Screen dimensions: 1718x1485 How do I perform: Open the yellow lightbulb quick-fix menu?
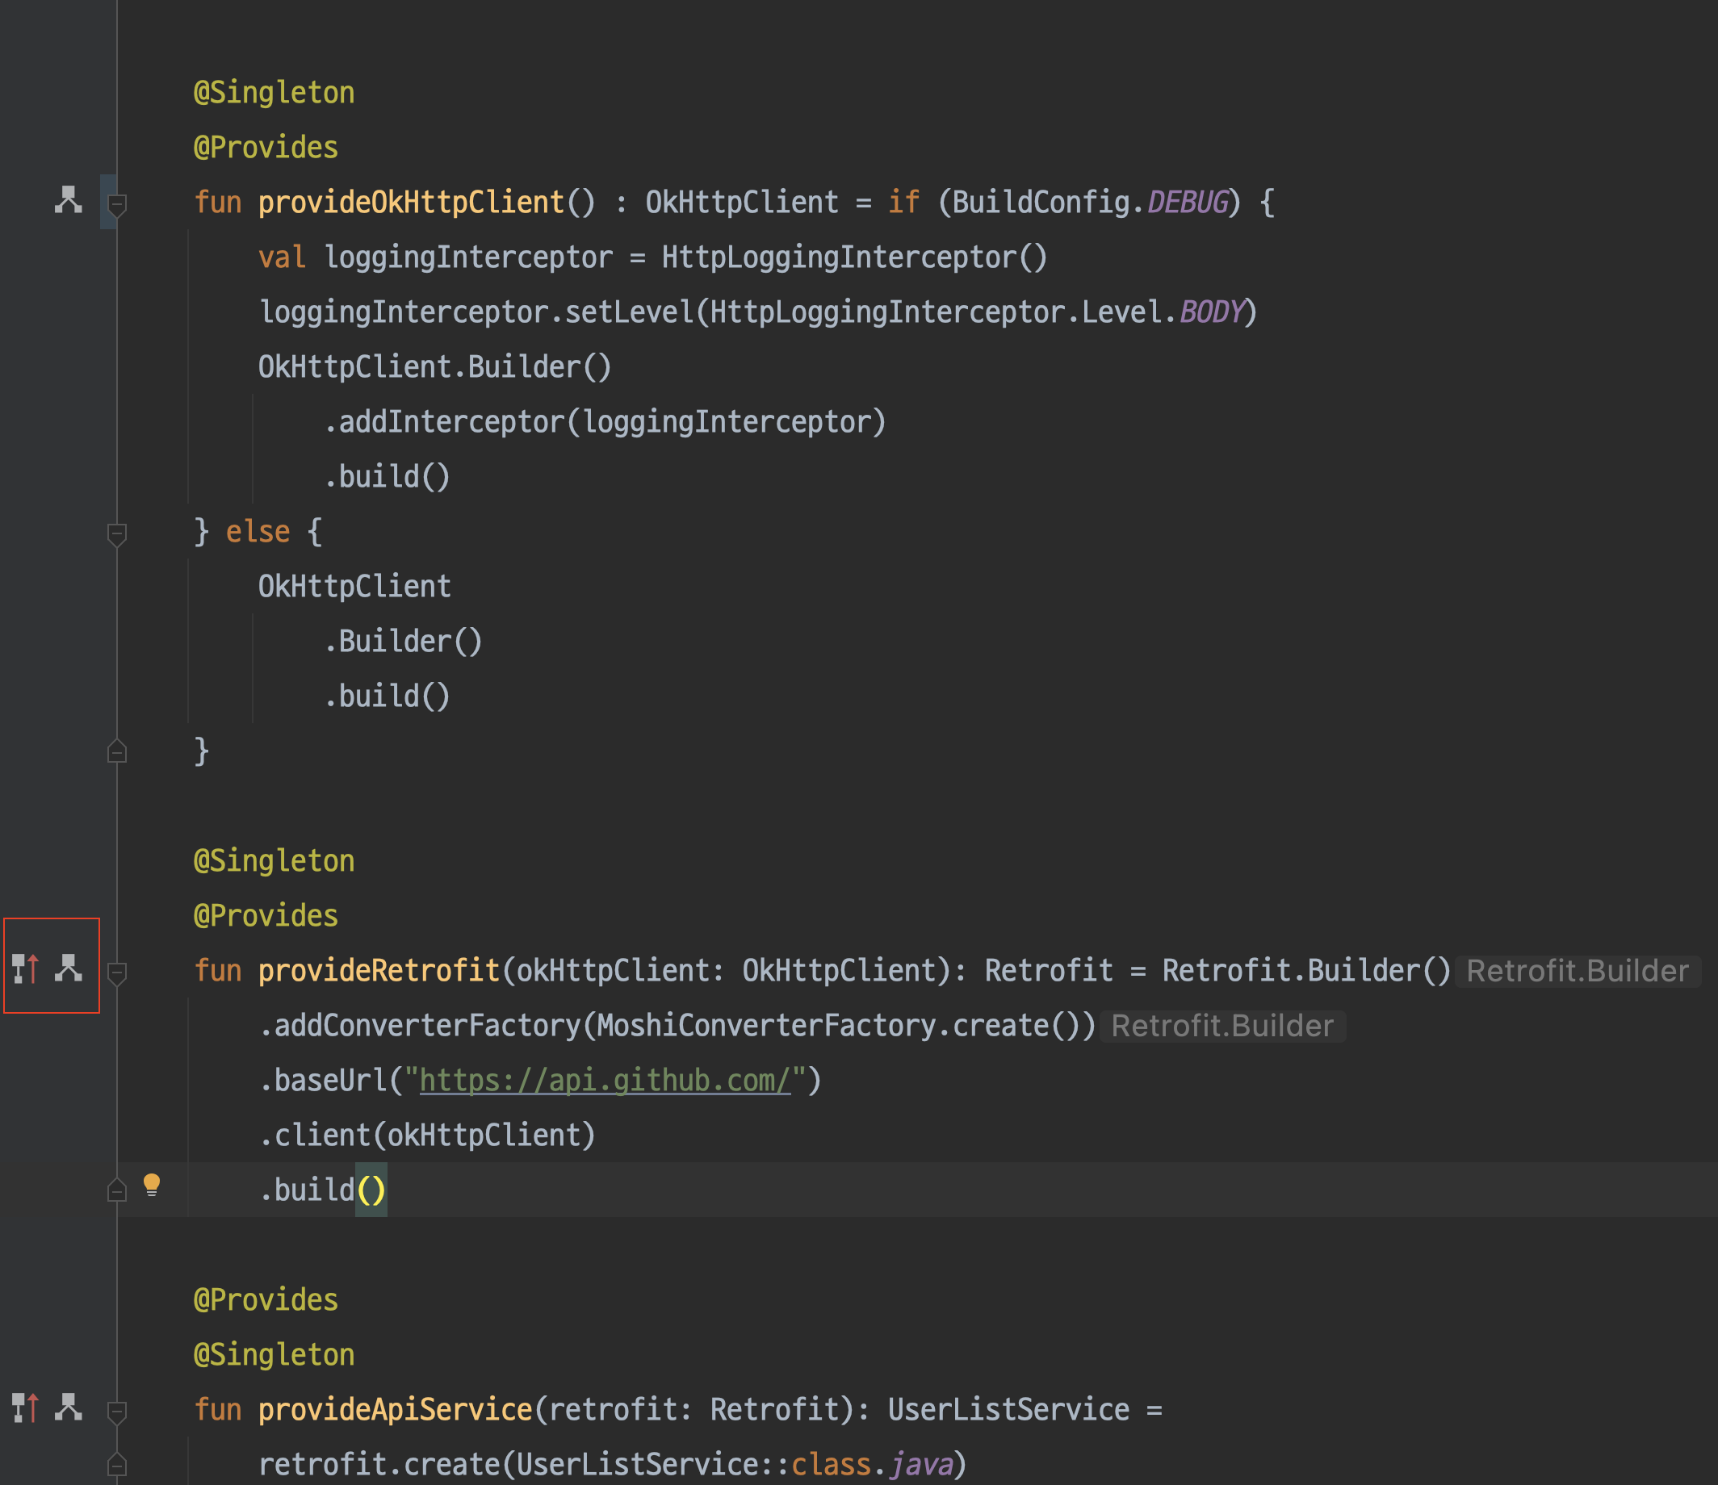click(x=151, y=1186)
